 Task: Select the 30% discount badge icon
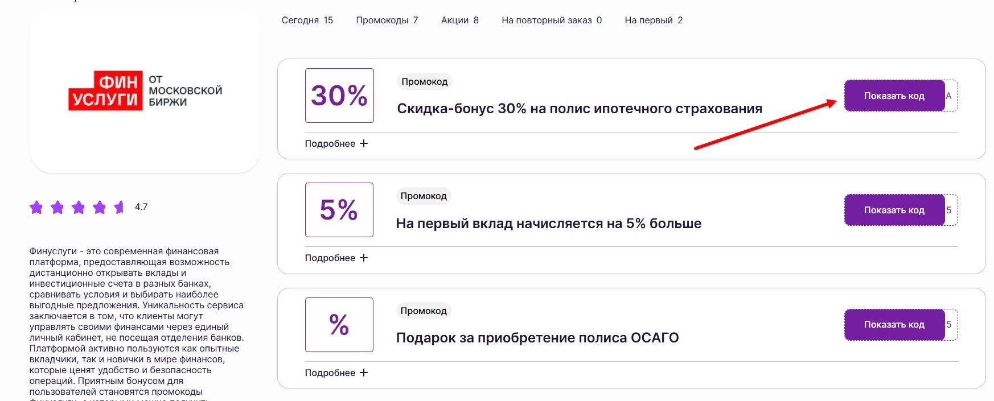pyautogui.click(x=339, y=96)
